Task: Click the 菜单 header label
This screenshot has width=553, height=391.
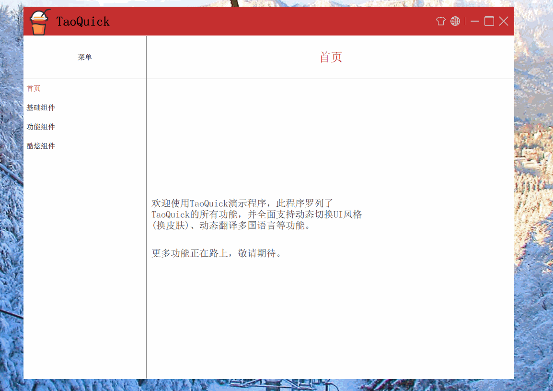Action: point(85,57)
